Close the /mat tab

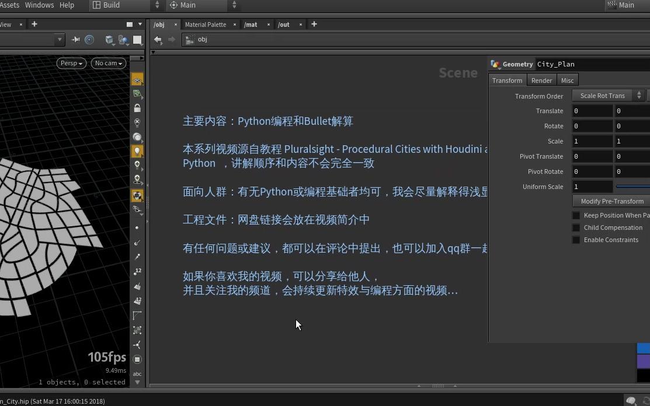[269, 24]
